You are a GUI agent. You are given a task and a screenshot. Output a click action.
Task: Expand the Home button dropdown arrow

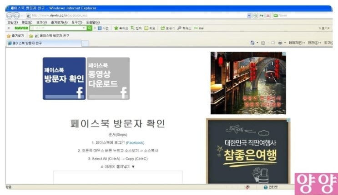[257, 43]
